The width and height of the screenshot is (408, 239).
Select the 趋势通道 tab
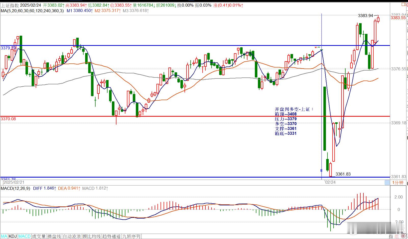point(111,236)
